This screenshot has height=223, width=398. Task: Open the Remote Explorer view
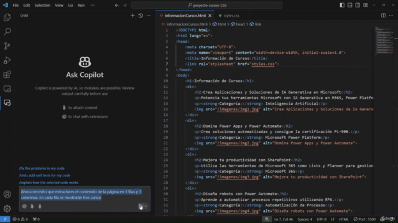click(7, 89)
